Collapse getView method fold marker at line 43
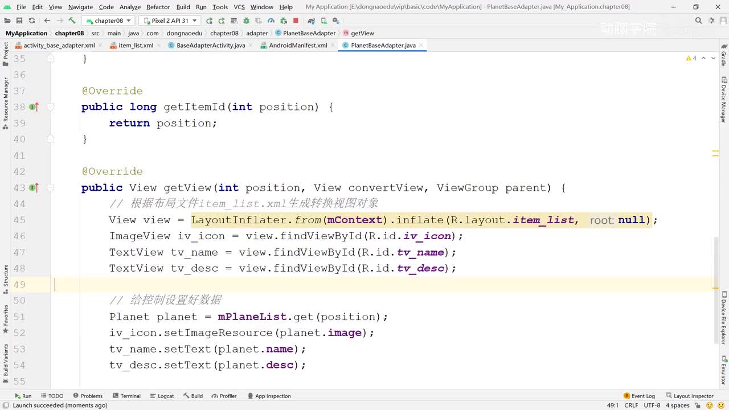The width and height of the screenshot is (729, 410). [x=50, y=188]
